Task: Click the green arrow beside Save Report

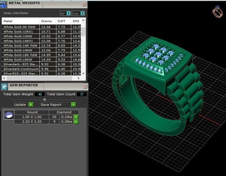Action: tap(73, 104)
